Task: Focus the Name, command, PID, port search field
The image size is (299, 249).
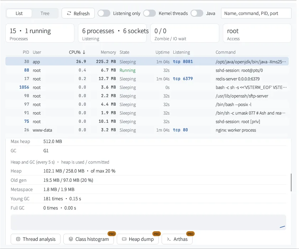Action: tap(256, 13)
